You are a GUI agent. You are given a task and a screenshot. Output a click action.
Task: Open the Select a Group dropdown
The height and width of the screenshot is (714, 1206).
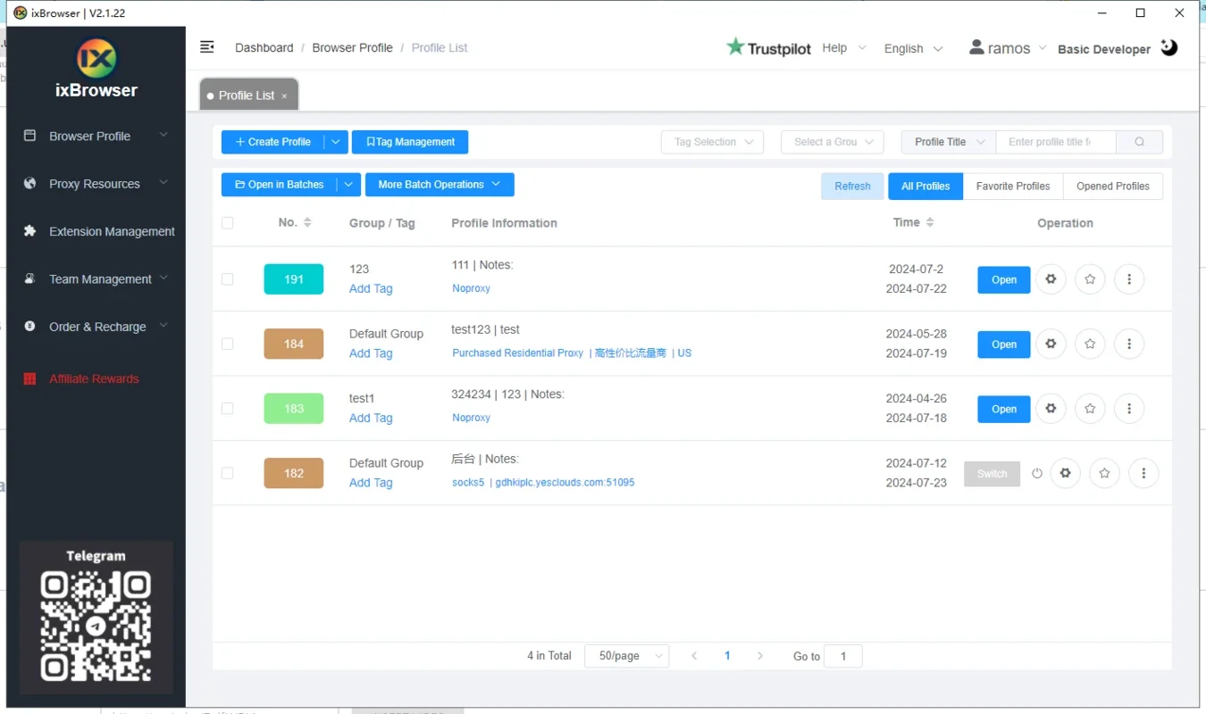click(833, 142)
